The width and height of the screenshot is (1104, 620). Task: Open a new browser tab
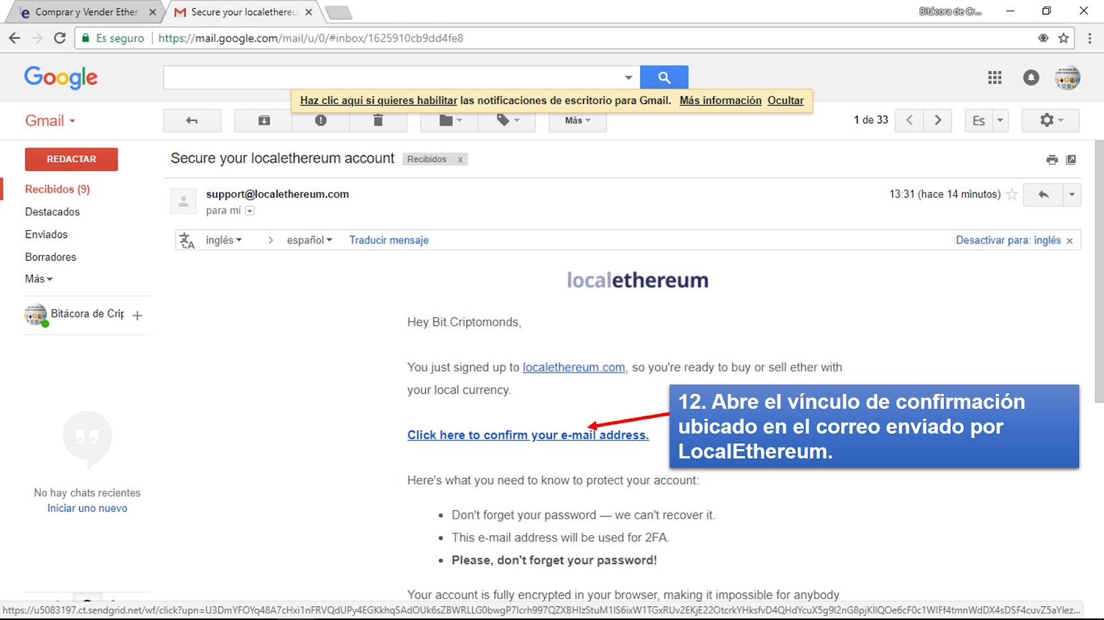tap(338, 12)
